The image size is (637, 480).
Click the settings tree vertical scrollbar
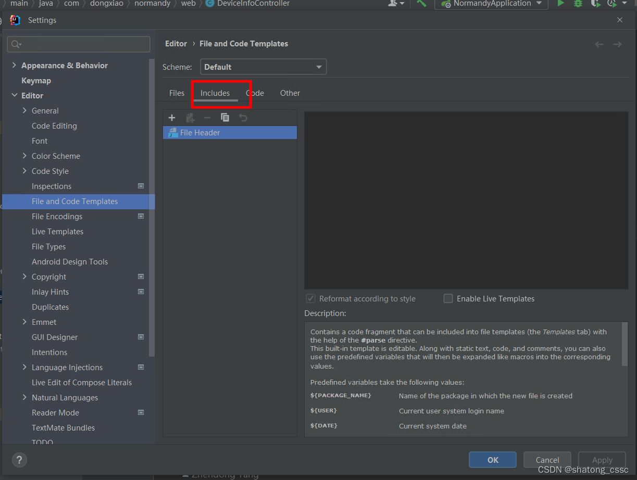[x=152, y=208]
